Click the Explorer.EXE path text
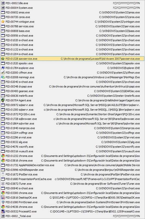 click(x=123, y=68)
